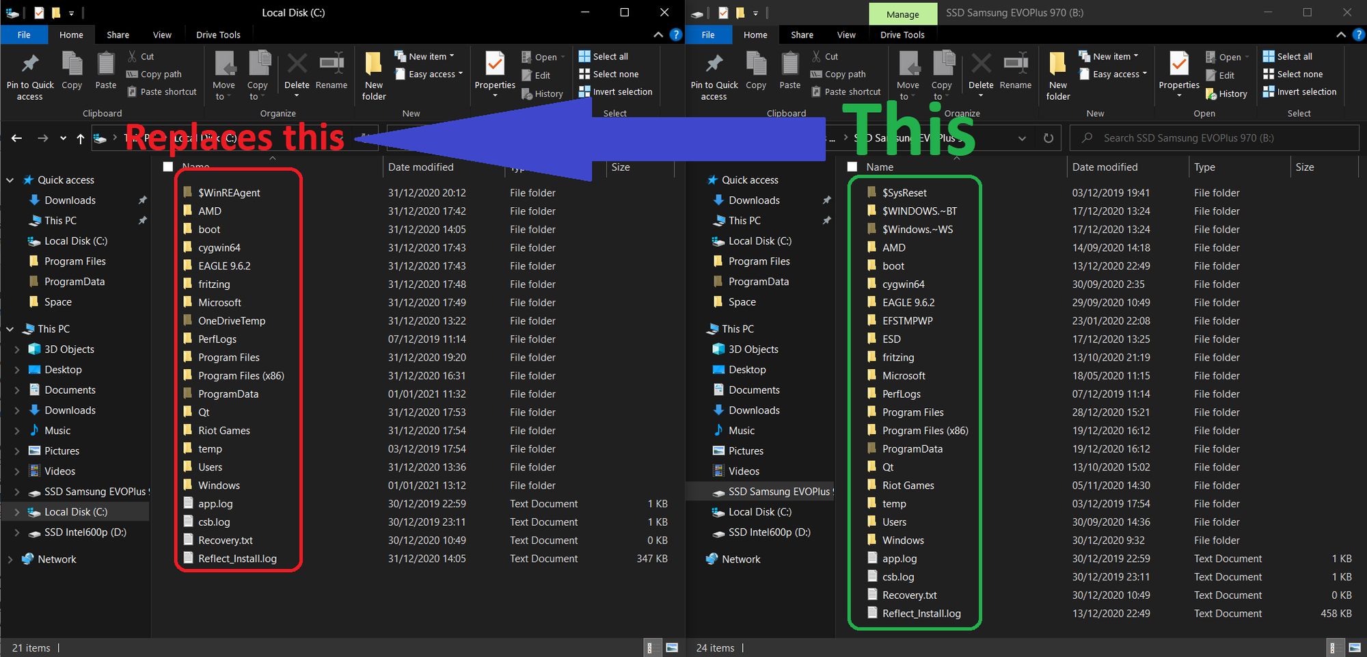Screen dimensions: 1367x657
Task: Collapse Quick access in Local Disk (C:) tree
Action: [x=10, y=180]
